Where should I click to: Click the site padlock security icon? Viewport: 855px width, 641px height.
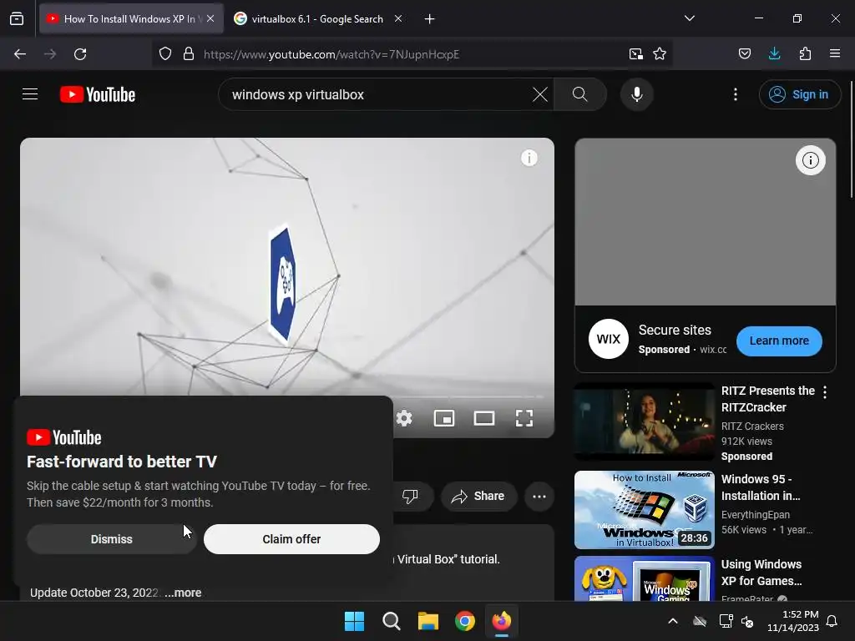tap(189, 54)
